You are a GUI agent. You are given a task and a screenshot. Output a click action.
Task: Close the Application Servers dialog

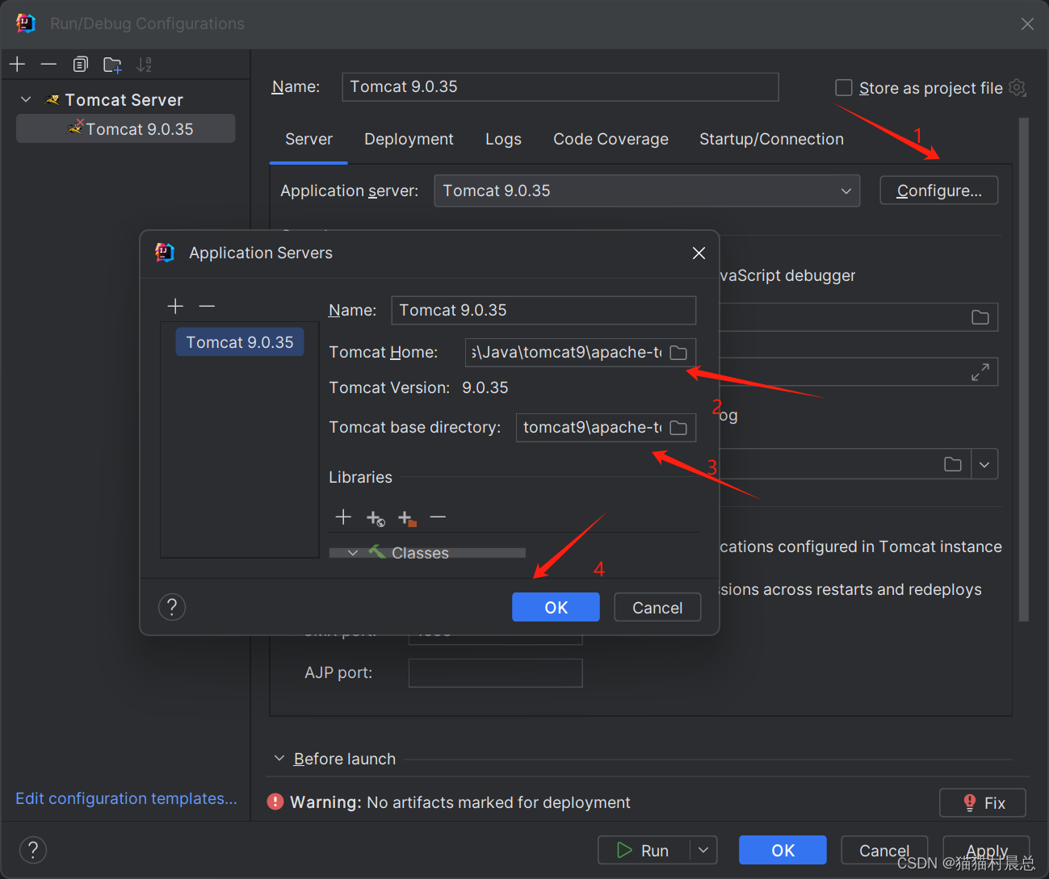point(699,253)
